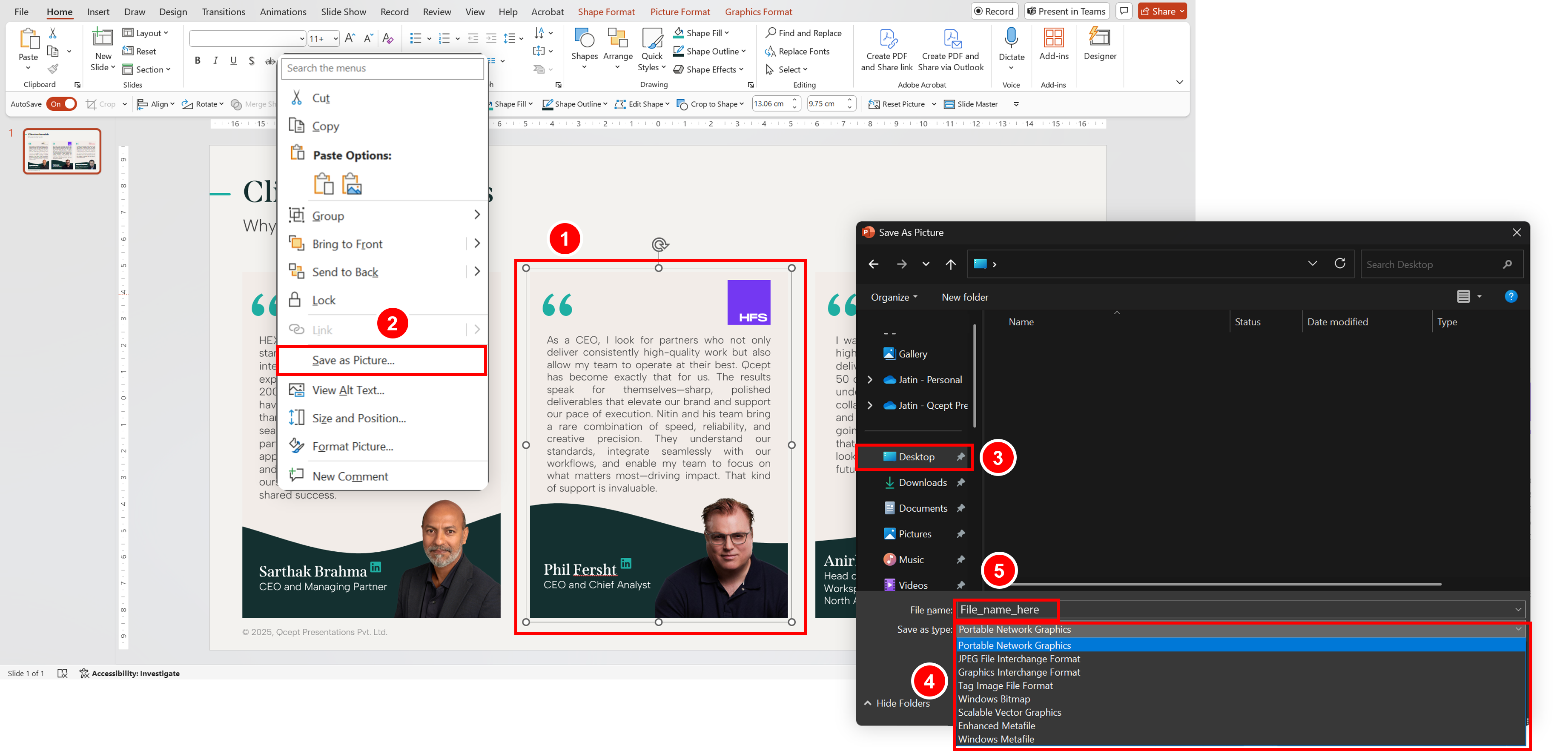
Task: Click the Bold formatting icon
Action: (197, 60)
